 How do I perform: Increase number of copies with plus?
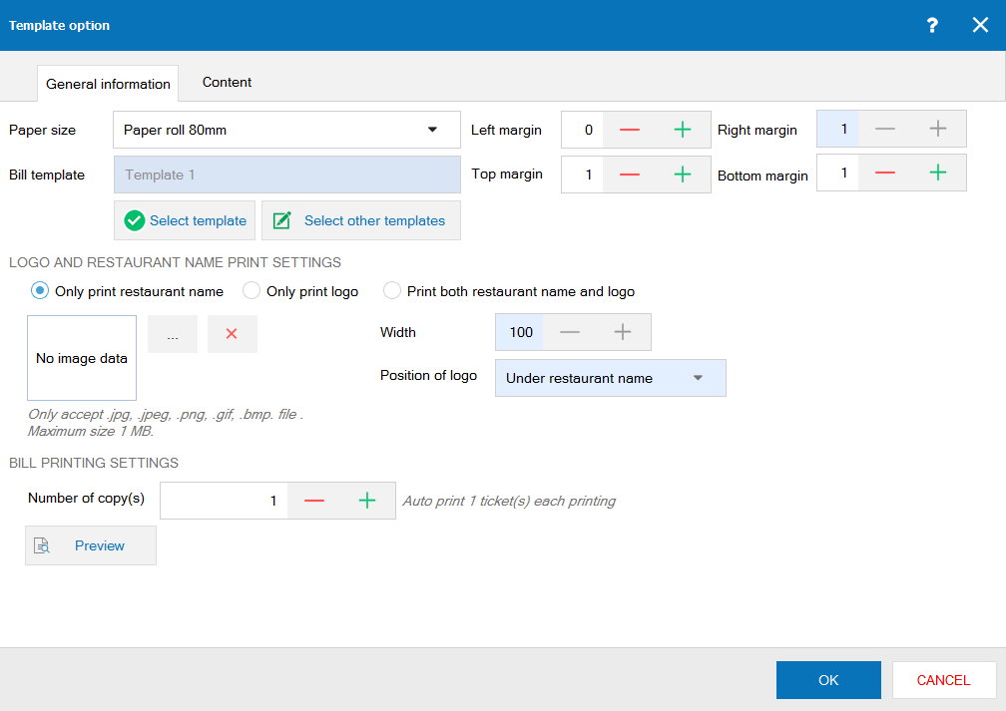click(367, 501)
